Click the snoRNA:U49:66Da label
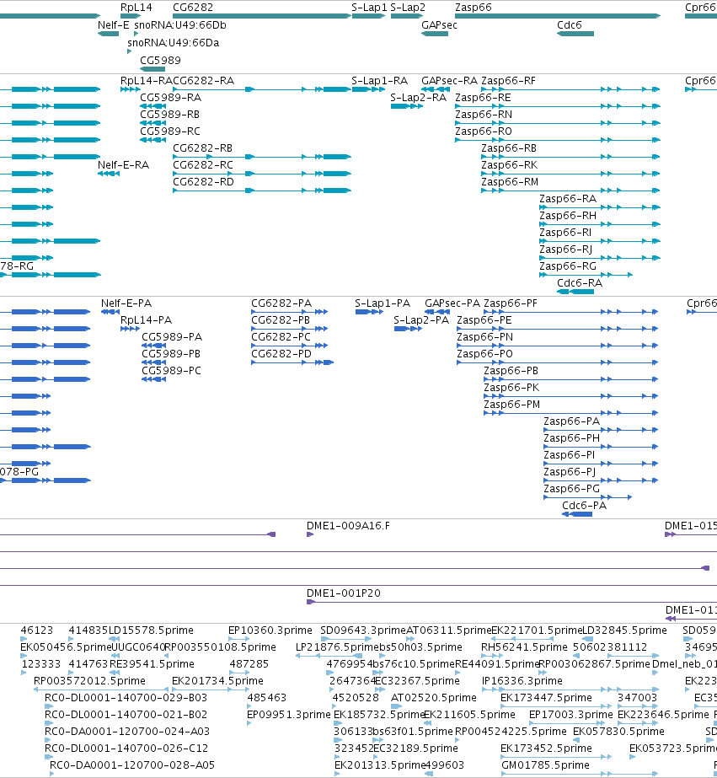This screenshot has width=717, height=778. point(174,43)
